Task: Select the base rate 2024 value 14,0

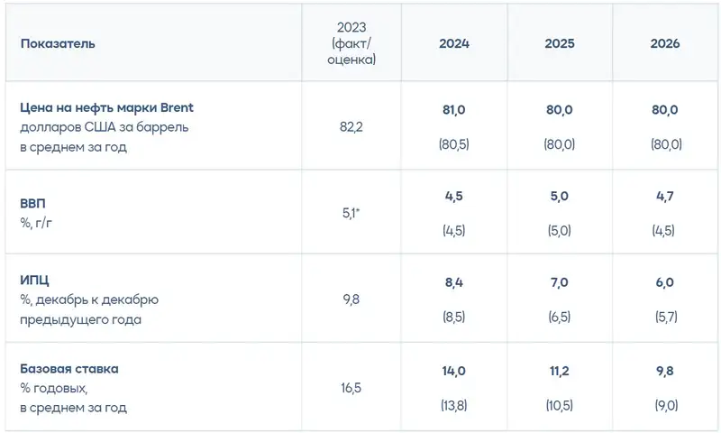Action: 454,370
